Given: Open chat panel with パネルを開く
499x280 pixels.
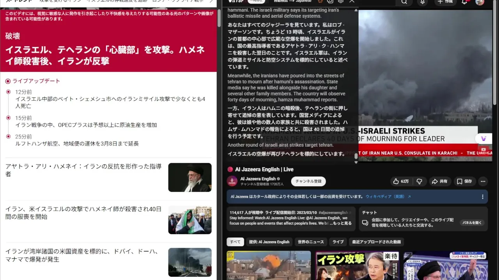Looking at the screenshot, I should (x=472, y=223).
